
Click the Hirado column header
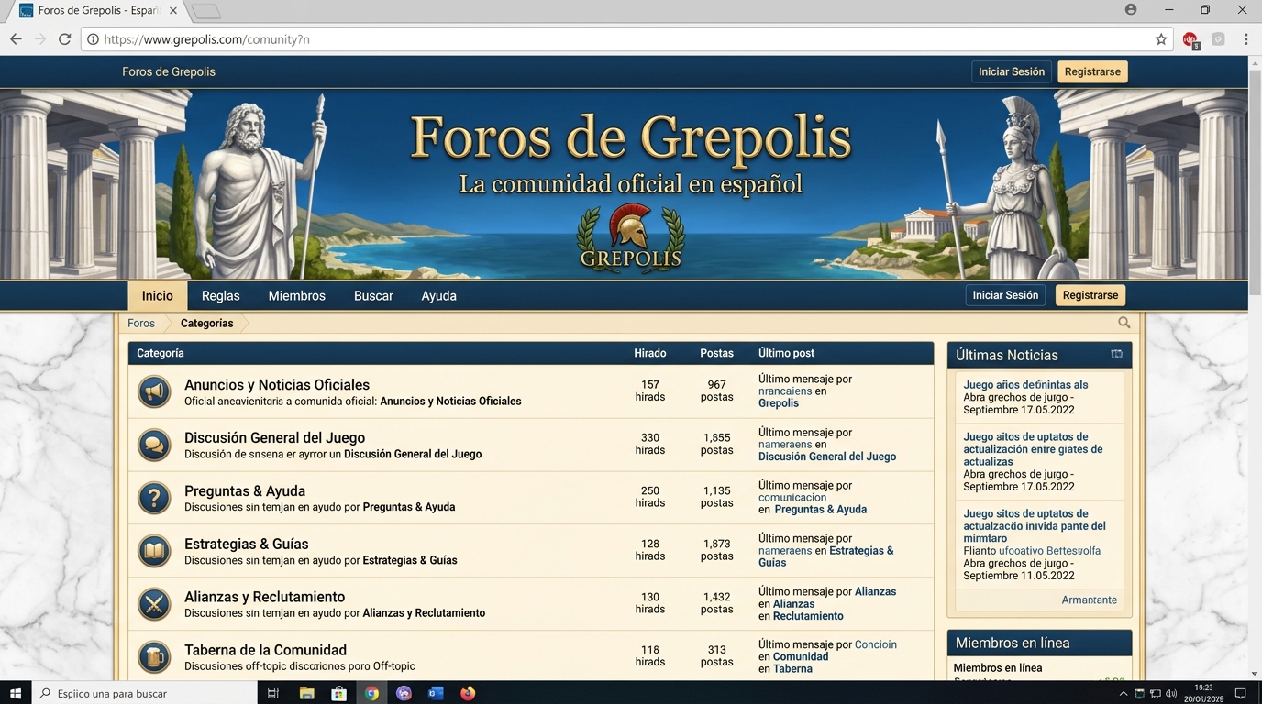tap(649, 353)
